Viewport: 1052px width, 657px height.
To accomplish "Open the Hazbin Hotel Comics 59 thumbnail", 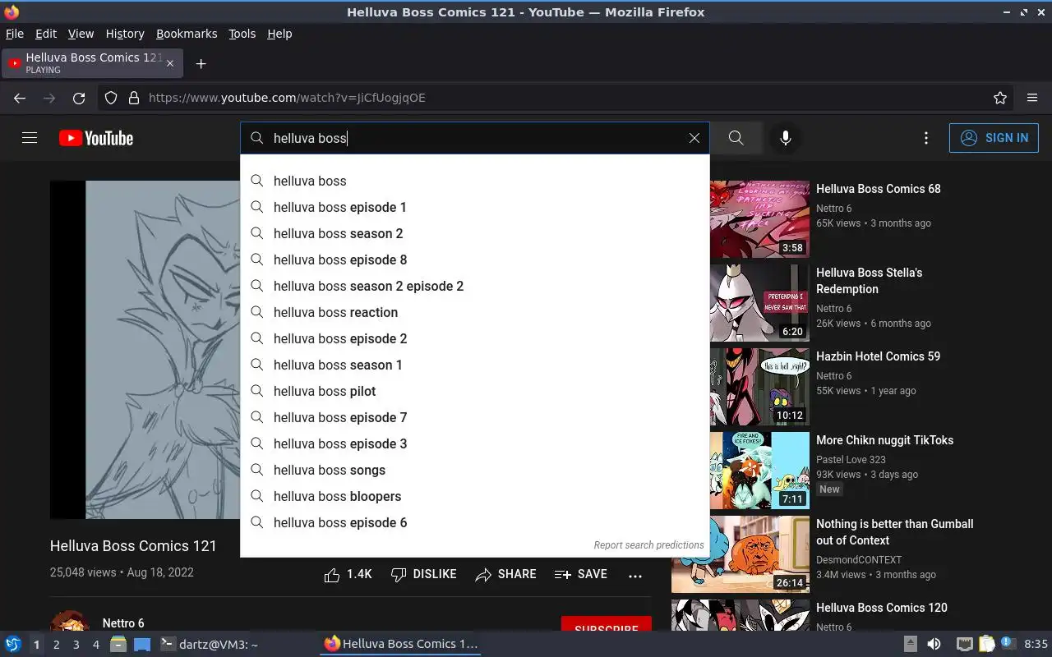I will coord(759,387).
